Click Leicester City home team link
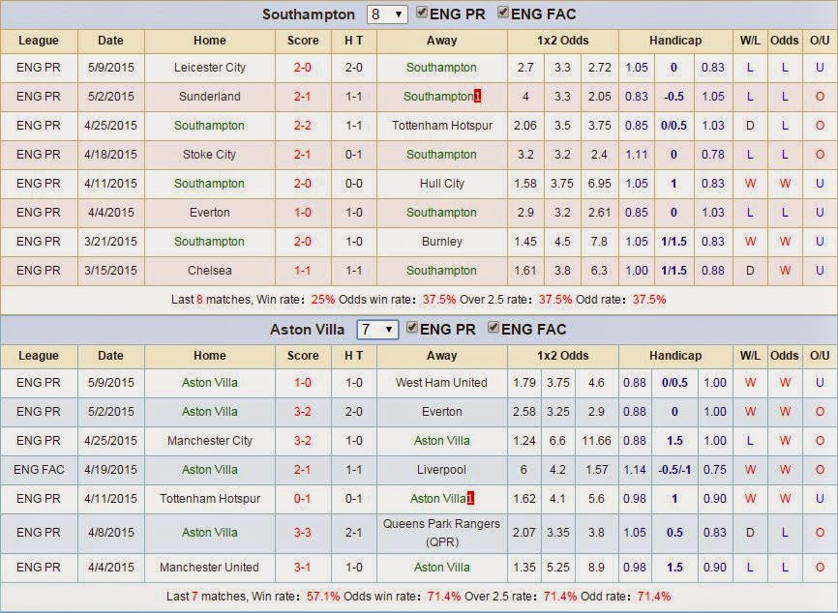 [209, 68]
